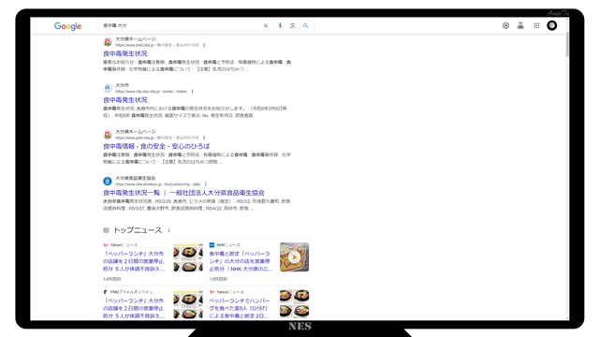Image resolution: width=599 pixels, height=337 pixels.
Task: Open 食中毒発生状況一覧 大分県食品衛生協会 link
Action: tap(183, 193)
